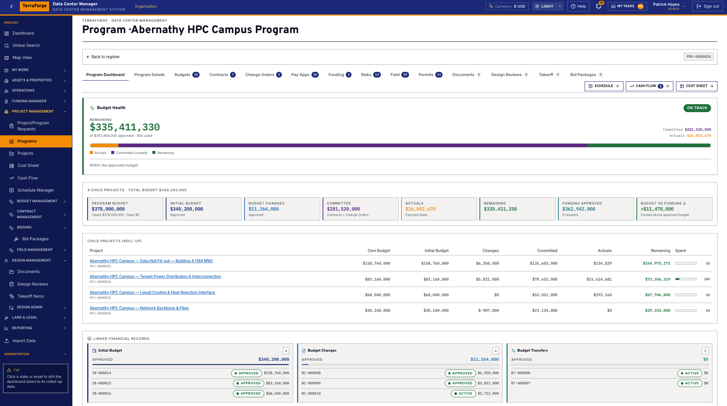Open the Risks tab
727x406 pixels.
tap(371, 75)
